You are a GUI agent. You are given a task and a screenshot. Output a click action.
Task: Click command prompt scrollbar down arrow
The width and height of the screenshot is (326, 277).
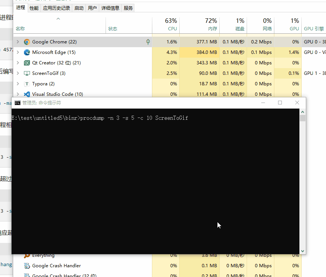[x=303, y=251]
